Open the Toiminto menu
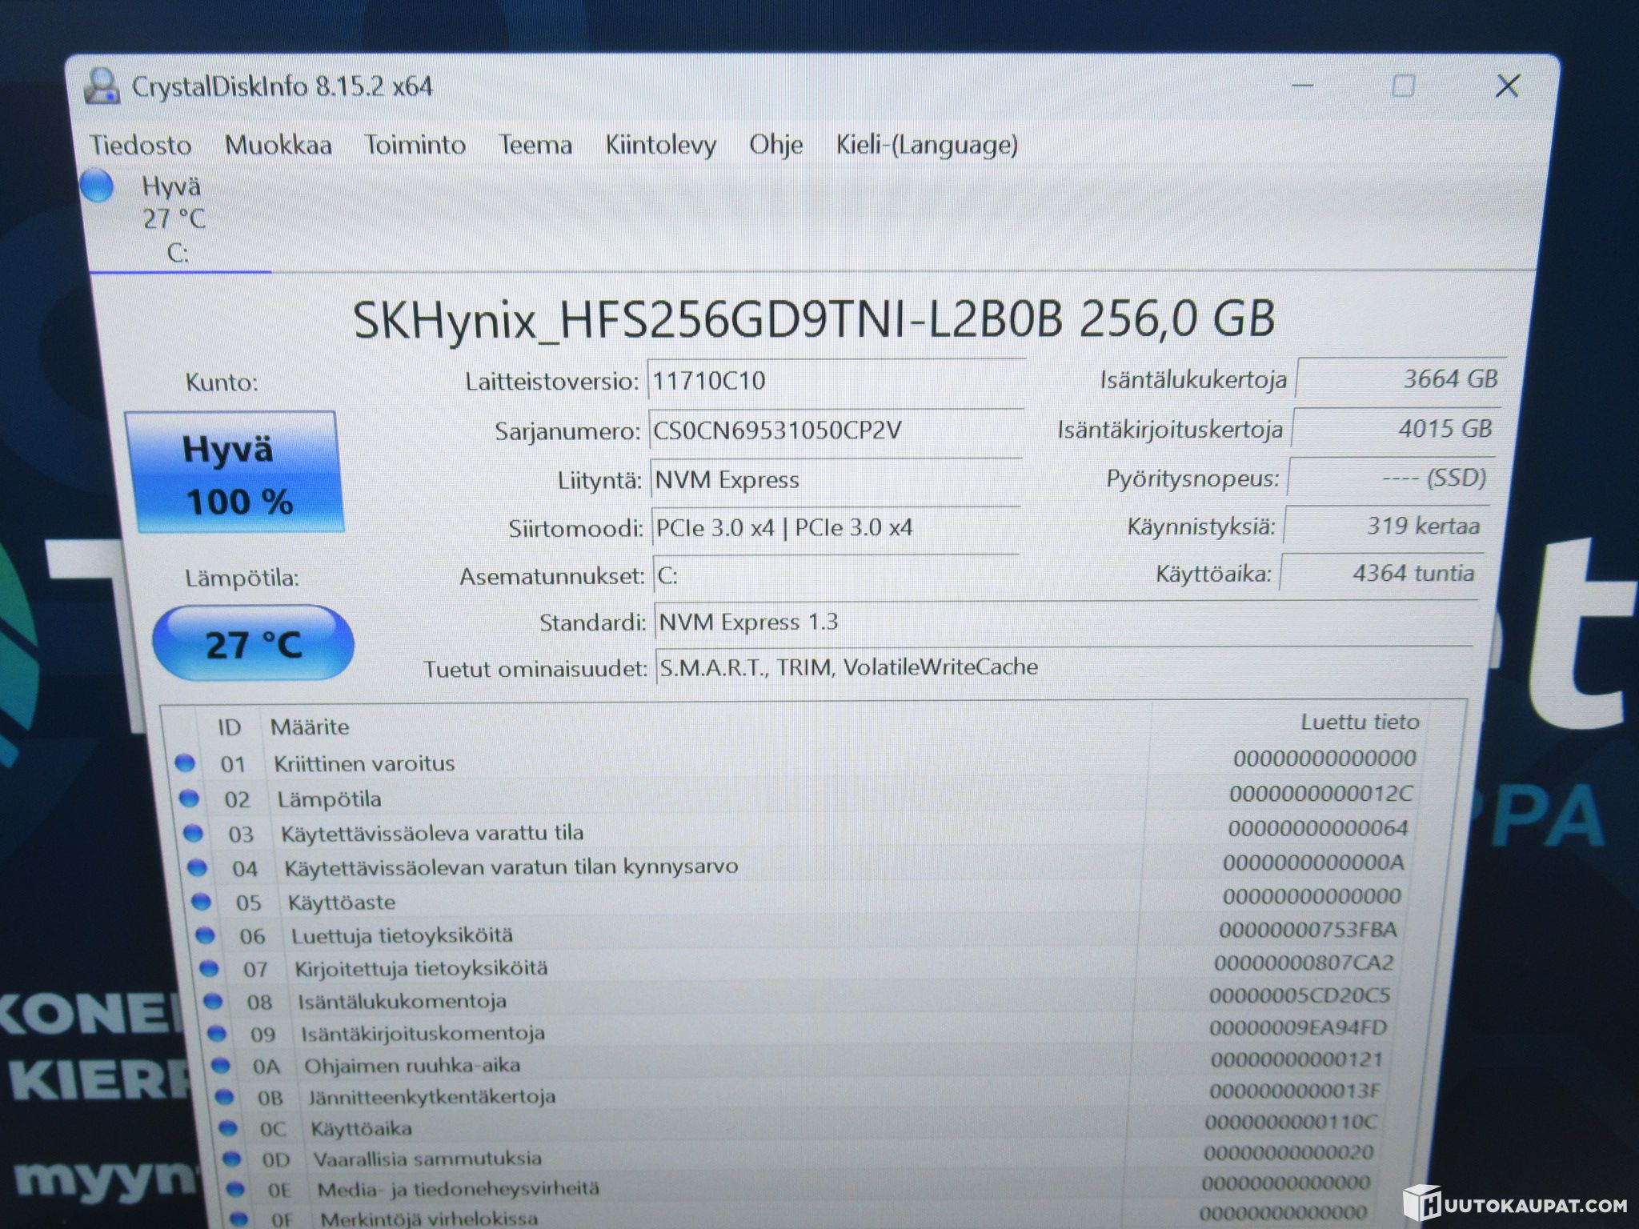This screenshot has height=1229, width=1639. (x=415, y=145)
